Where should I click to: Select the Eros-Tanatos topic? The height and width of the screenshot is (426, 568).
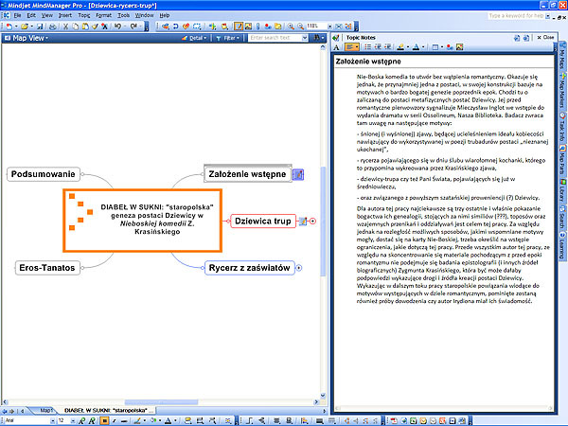tap(47, 268)
